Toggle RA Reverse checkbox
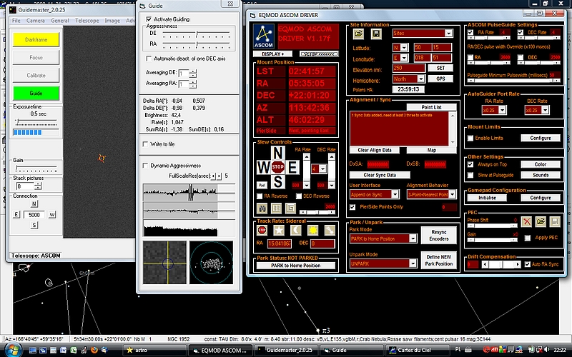The image size is (572, 357). pos(260,196)
